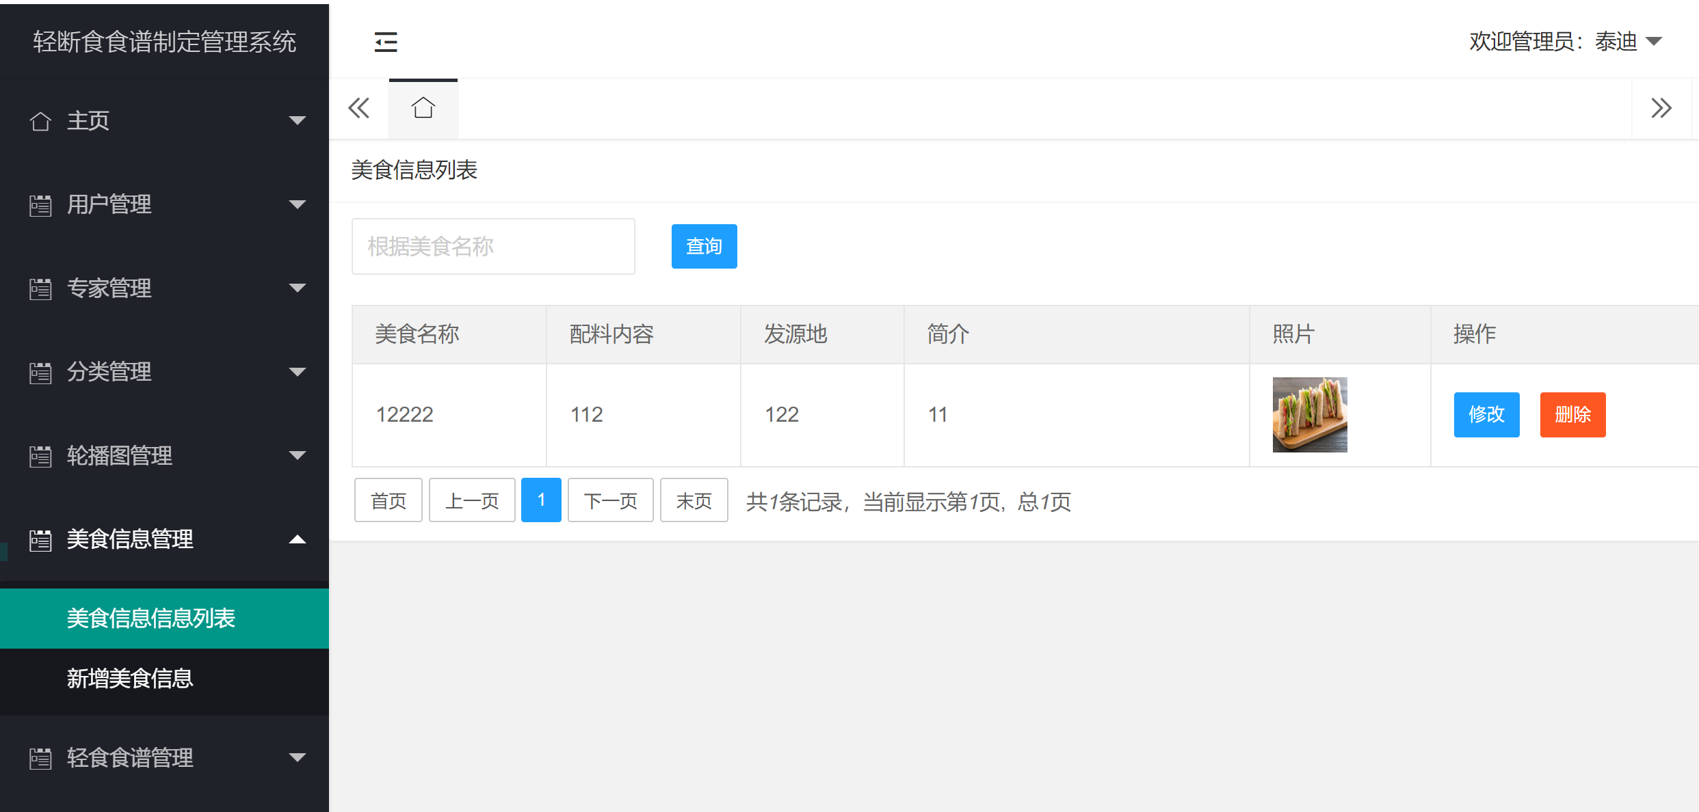Click the home tab icon

tap(423, 107)
